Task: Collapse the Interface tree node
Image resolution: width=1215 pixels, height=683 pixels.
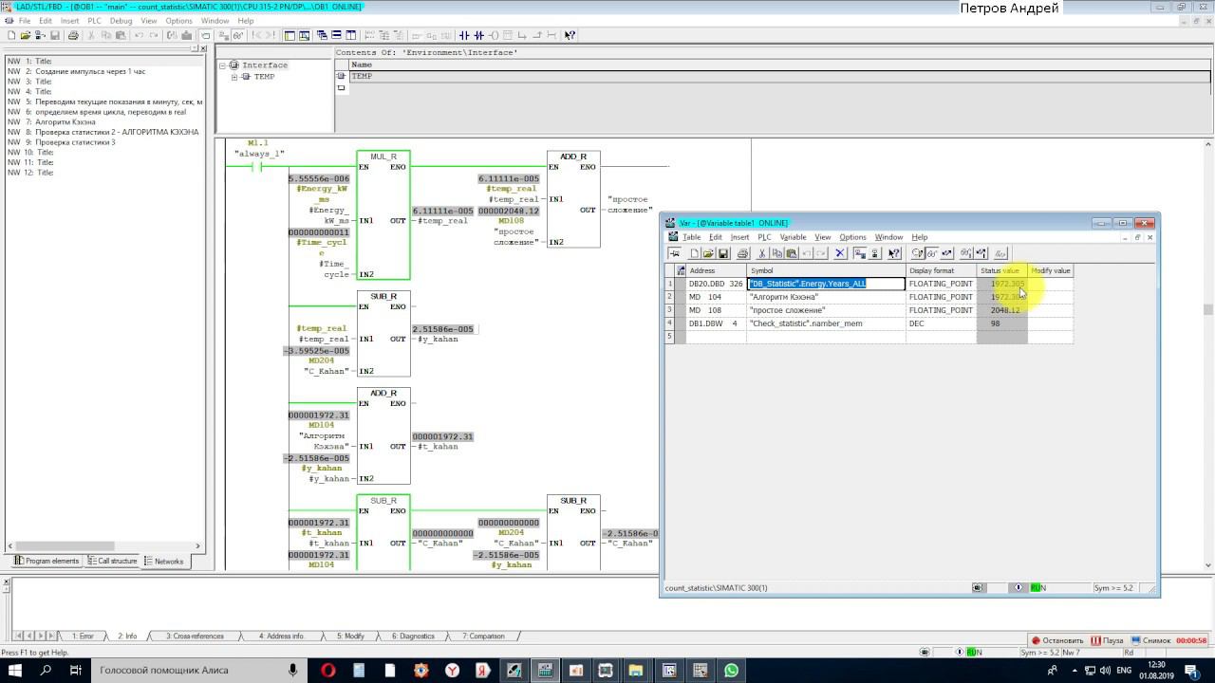Action: (x=223, y=65)
